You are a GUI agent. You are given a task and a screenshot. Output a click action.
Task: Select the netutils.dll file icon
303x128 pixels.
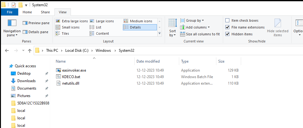(58, 83)
